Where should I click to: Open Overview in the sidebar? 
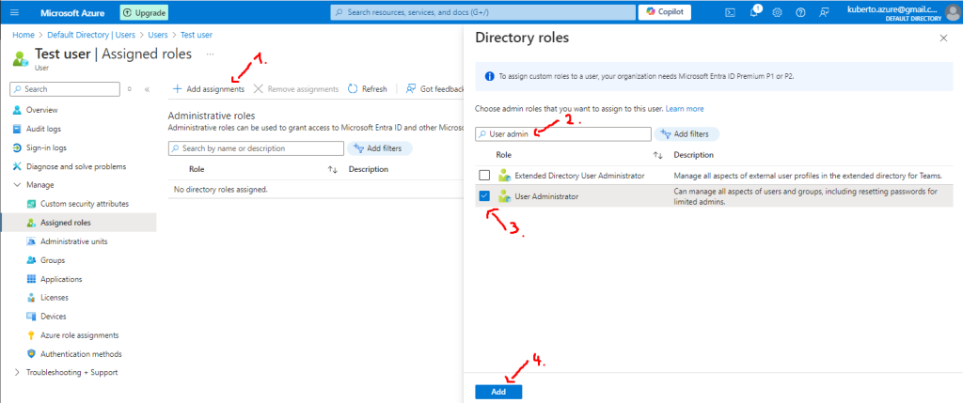[41, 110]
